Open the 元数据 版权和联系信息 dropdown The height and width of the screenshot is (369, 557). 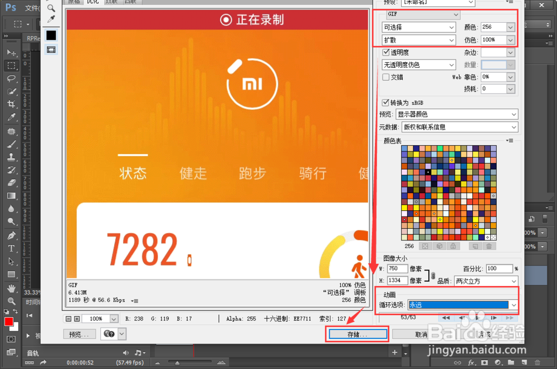coord(460,127)
